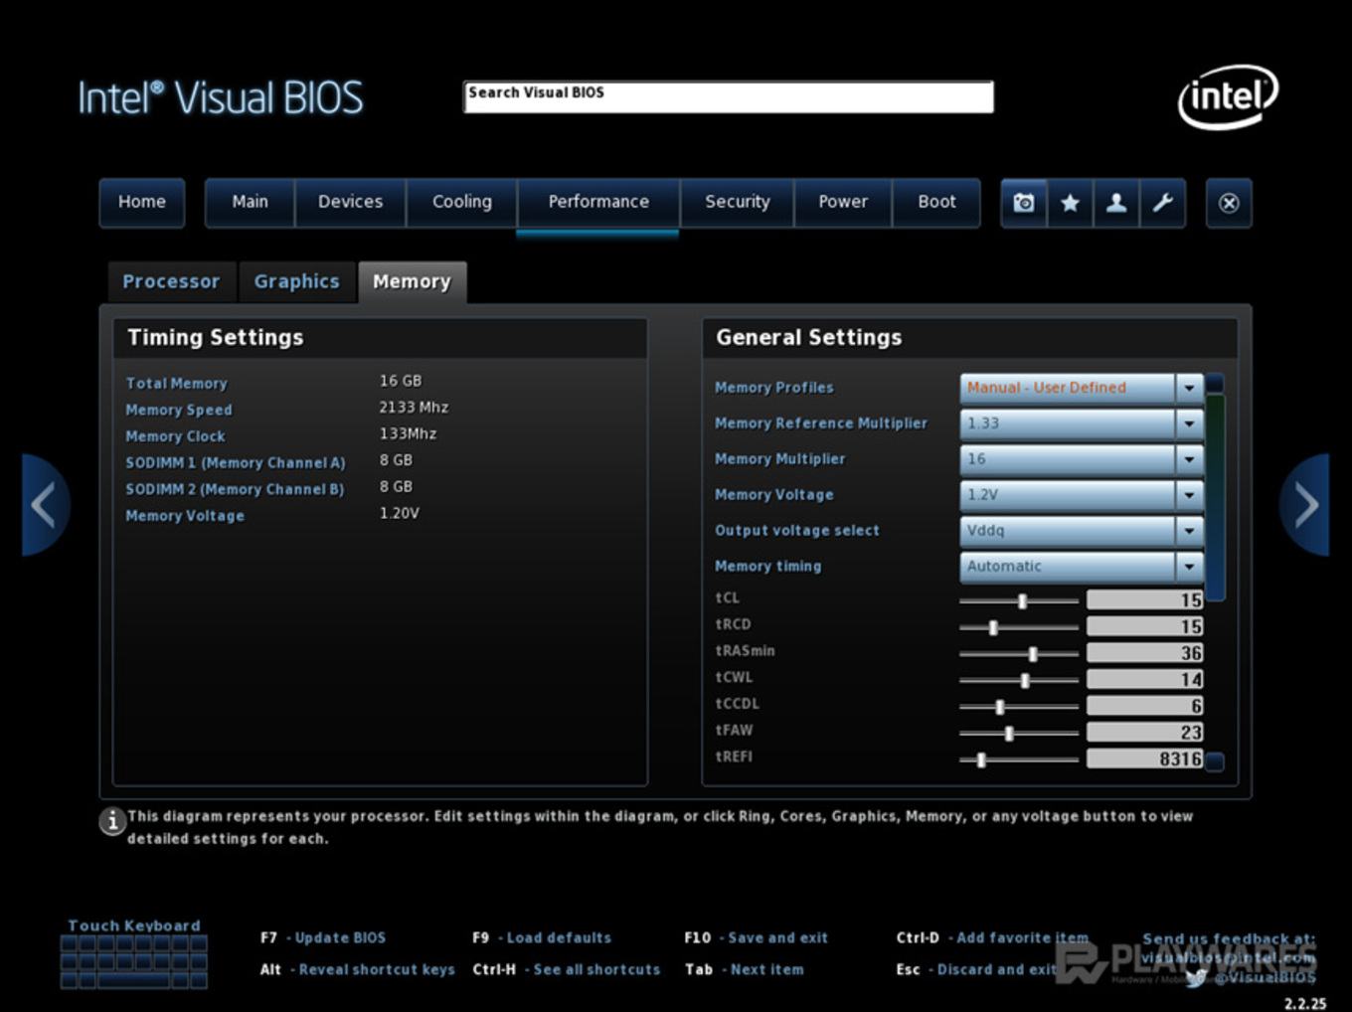Click SODIMM 1 (Memory Channel A) label

(236, 463)
